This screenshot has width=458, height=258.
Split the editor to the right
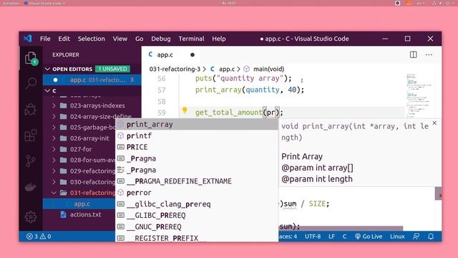pos(414,54)
